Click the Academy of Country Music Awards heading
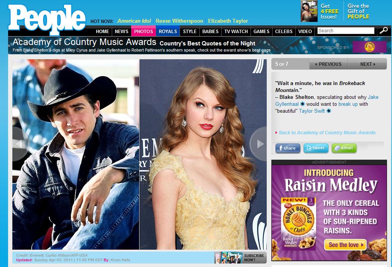 click(x=84, y=42)
